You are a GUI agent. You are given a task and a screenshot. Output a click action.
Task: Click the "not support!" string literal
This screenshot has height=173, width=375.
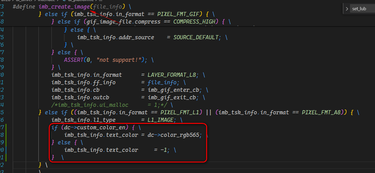119,60
